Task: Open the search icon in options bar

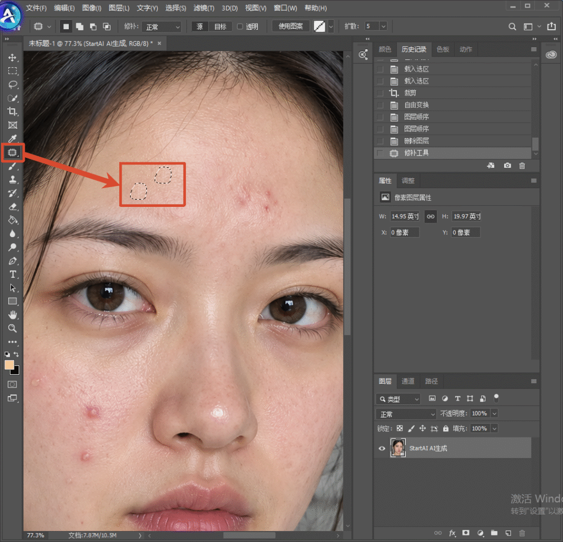Action: point(512,26)
